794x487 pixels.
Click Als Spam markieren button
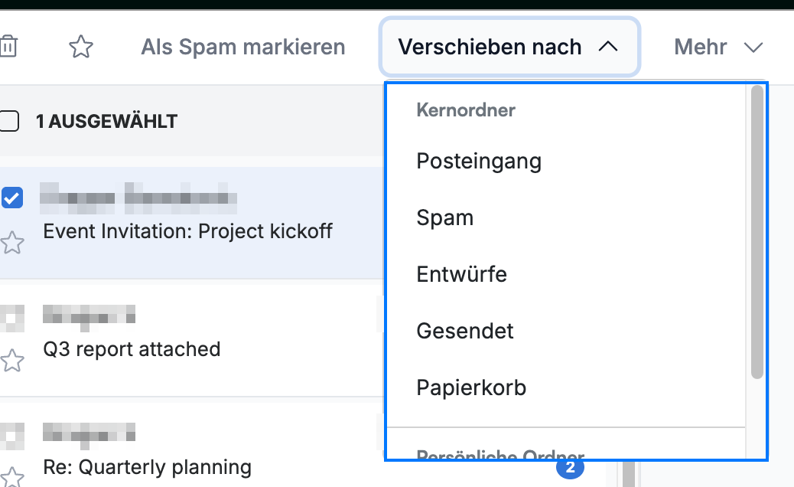(x=243, y=47)
